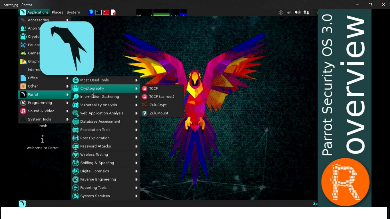390x219 pixels.
Task: Select the Trash desktop label
Action: pyautogui.click(x=43, y=126)
